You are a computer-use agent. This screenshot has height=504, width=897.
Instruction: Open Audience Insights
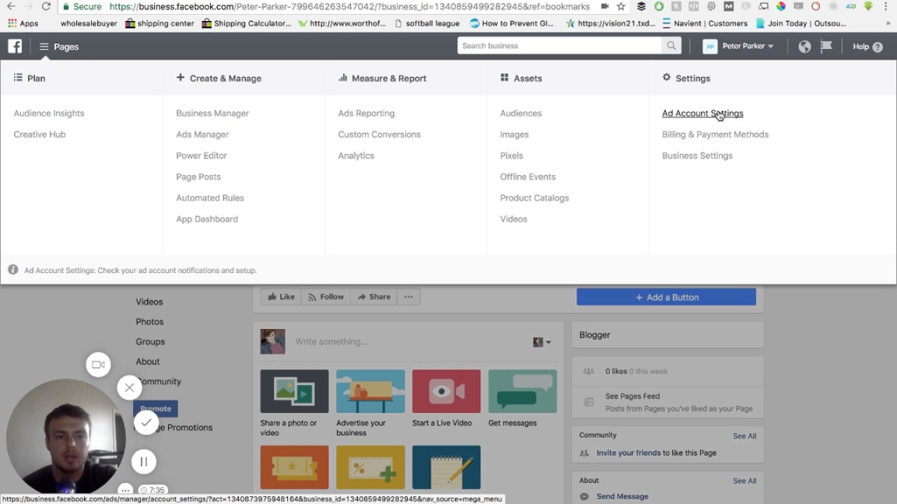point(49,113)
